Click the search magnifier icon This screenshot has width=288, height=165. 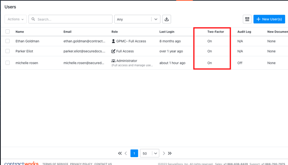point(33,19)
